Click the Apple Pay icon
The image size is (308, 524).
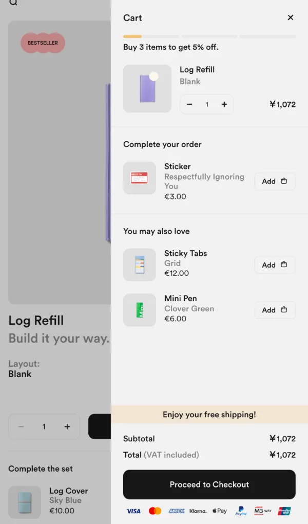[x=220, y=511]
